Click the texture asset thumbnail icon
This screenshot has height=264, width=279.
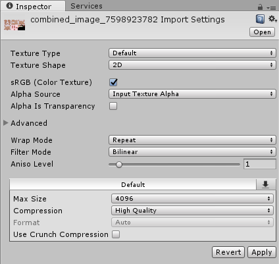[14, 25]
